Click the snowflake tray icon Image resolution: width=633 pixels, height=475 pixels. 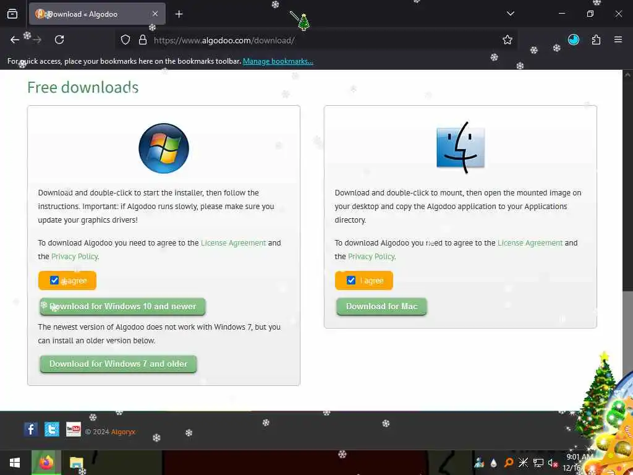tap(523, 463)
